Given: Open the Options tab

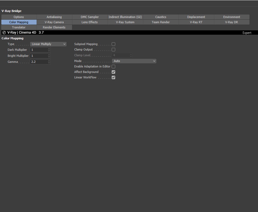Looking at the screenshot, I should (x=19, y=17).
